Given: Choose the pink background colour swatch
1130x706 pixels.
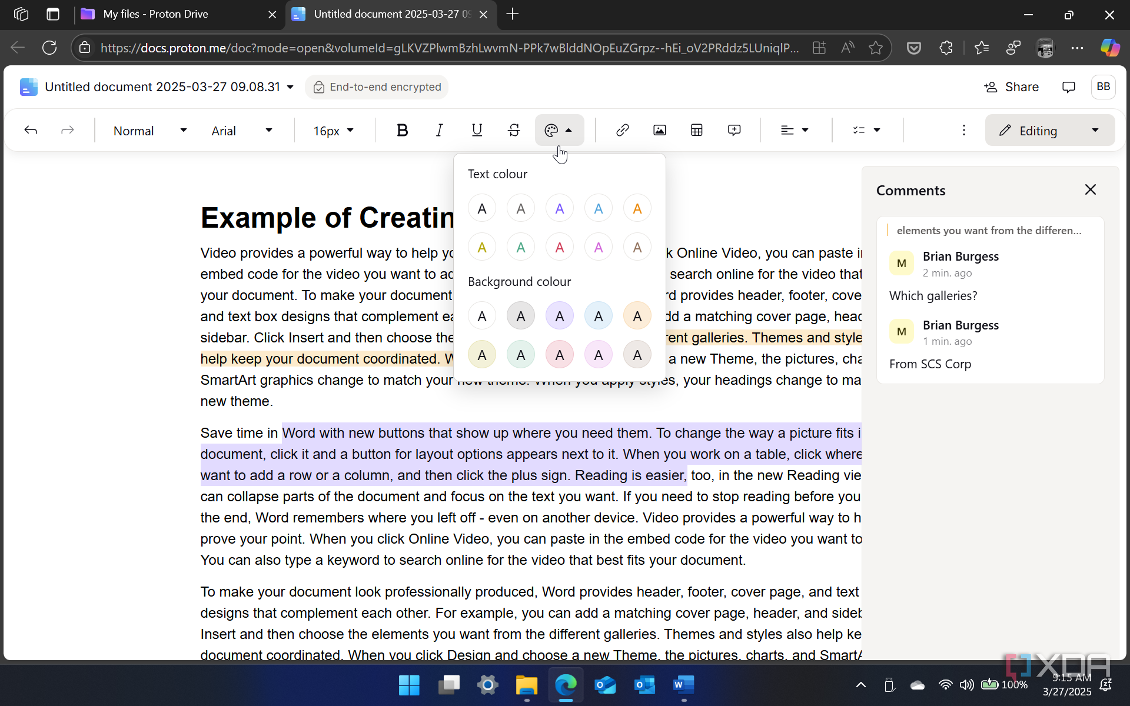Looking at the screenshot, I should (599, 355).
